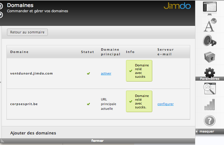Viewport: 224px width, 145px height.
Task: Click the megaphone promotion icon
Action: (x=209, y=40)
